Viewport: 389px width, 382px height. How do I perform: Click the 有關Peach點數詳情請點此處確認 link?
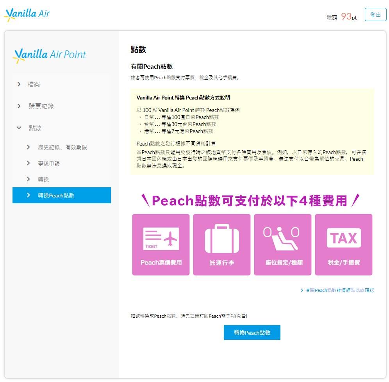pos(339,290)
